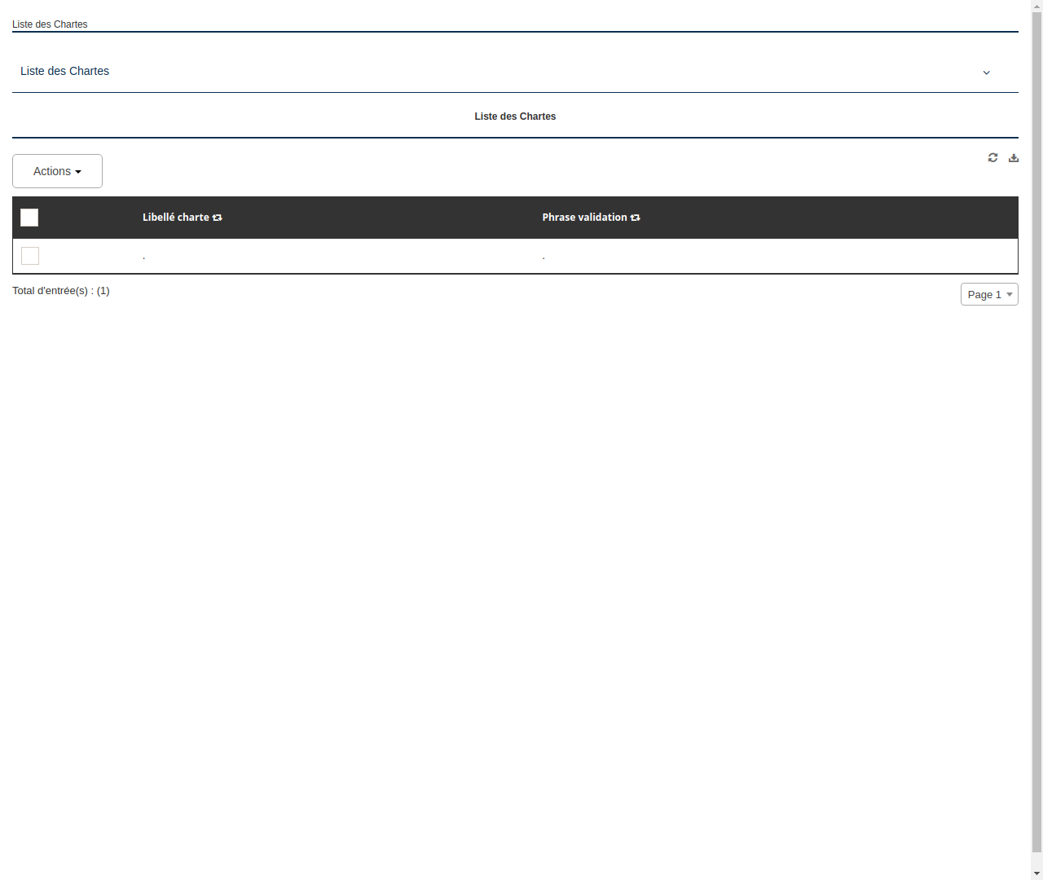Click the scrollbar down arrow
1043x880 pixels.
(x=1036, y=873)
